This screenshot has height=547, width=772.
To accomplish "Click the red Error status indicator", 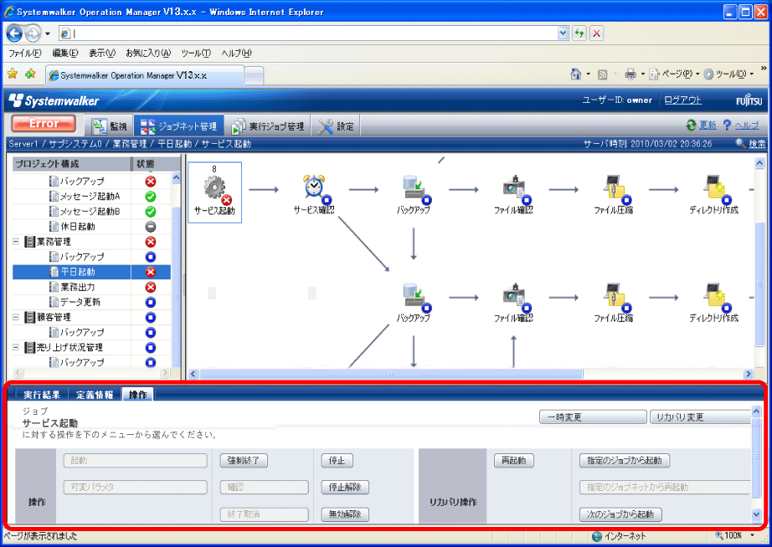I will coord(44,124).
